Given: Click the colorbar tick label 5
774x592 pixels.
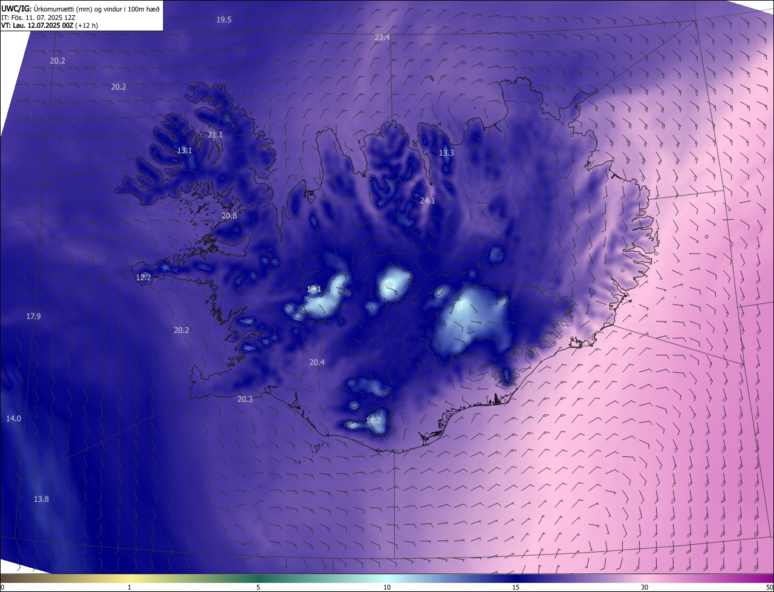Looking at the screenshot, I should point(258,588).
